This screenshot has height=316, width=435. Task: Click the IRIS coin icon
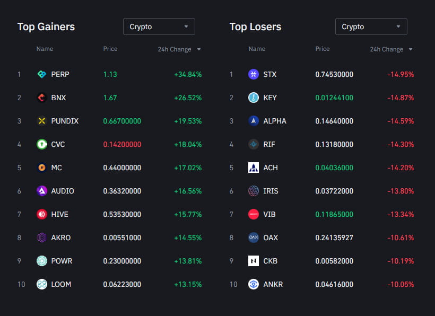pyautogui.click(x=253, y=191)
